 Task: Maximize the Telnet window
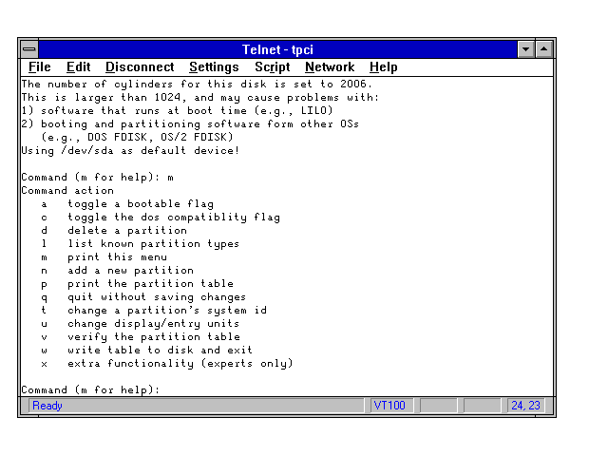coord(544,48)
